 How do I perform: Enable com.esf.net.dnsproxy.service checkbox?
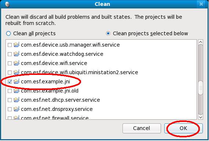[x=10, y=109]
